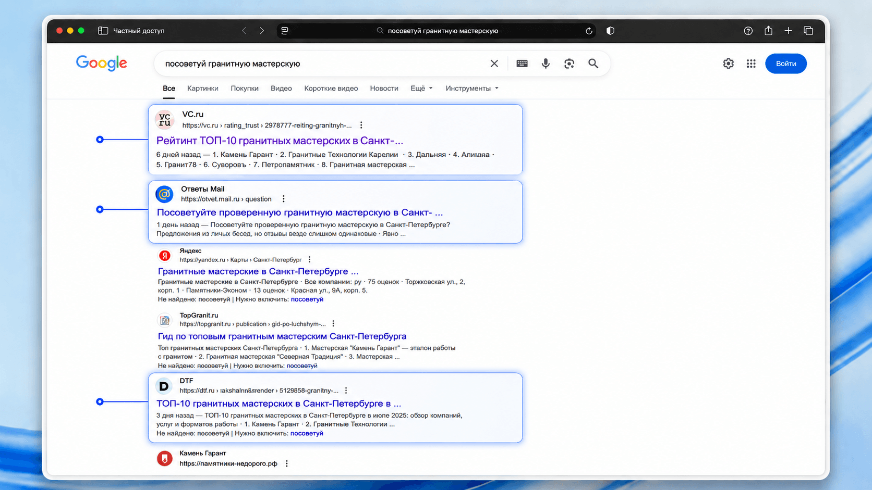Click the yandex.ru Карты URL breadcrumb
This screenshot has width=872, height=490.
tap(240, 259)
